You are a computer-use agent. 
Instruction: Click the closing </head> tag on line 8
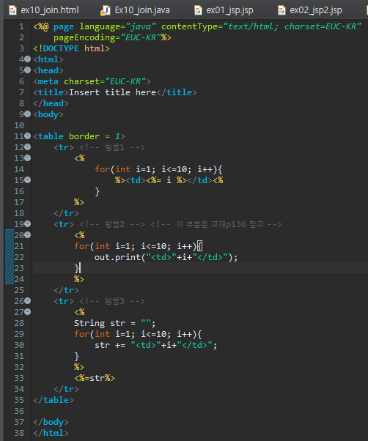pyautogui.click(x=51, y=103)
